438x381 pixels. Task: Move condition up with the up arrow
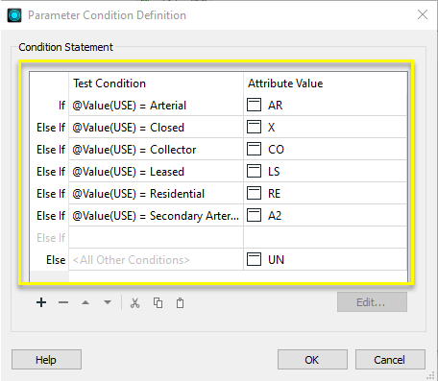pyautogui.click(x=85, y=302)
